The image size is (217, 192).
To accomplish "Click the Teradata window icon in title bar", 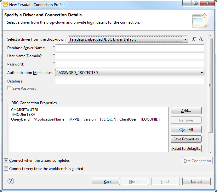I will tap(5, 4).
